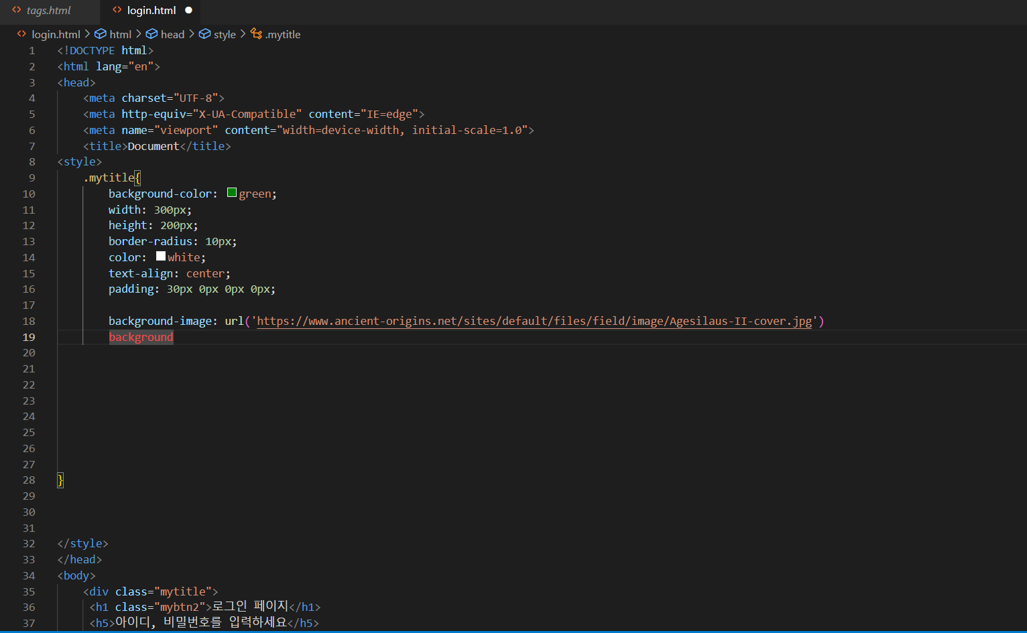Open the white color picker swatch
This screenshot has width=1027, height=633.
[161, 257]
